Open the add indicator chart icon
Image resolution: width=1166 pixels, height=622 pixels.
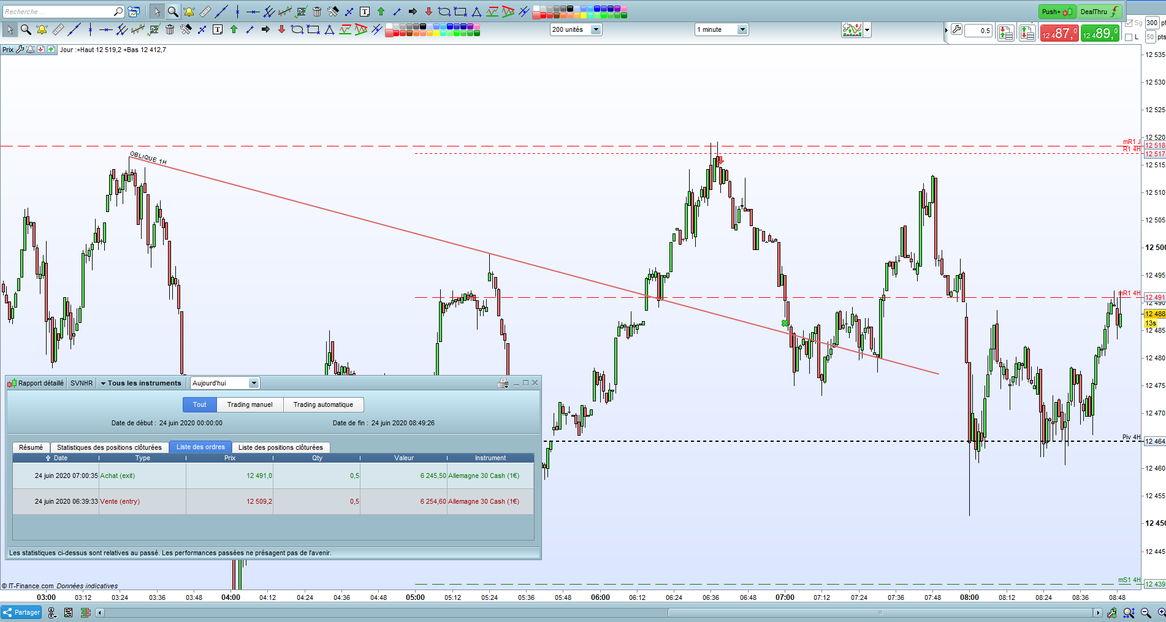point(852,29)
